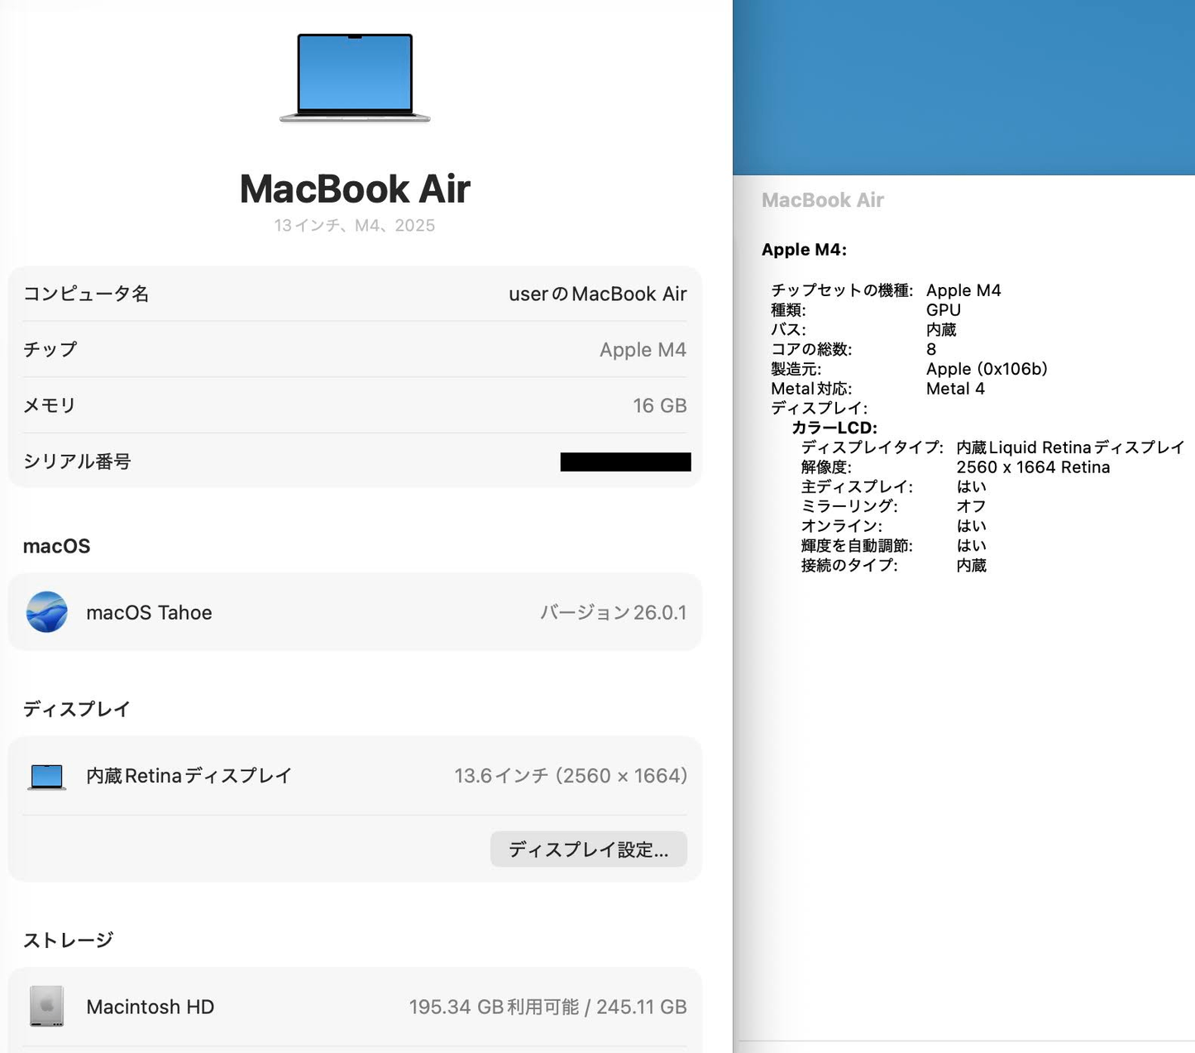Image resolution: width=1195 pixels, height=1053 pixels.
Task: Click the hidden シリアル番号 field
Action: pos(625,462)
